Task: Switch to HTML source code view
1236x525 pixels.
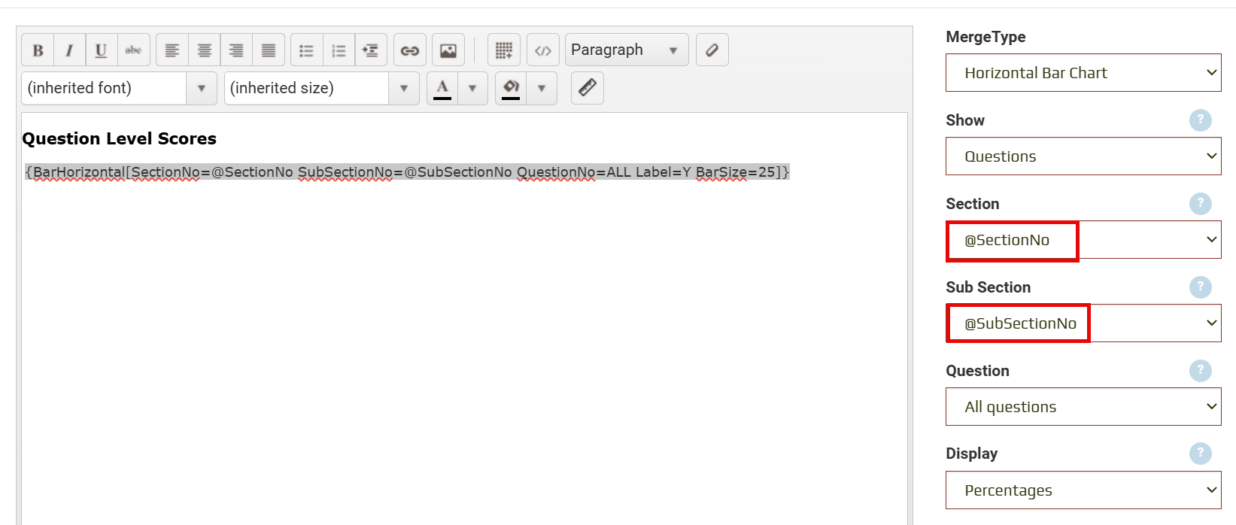Action: click(x=543, y=50)
